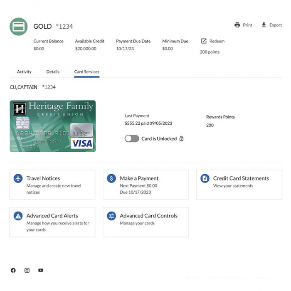Click the dollar sign payment icon
Image resolution: width=291 pixels, height=291 pixels.
[111, 178]
